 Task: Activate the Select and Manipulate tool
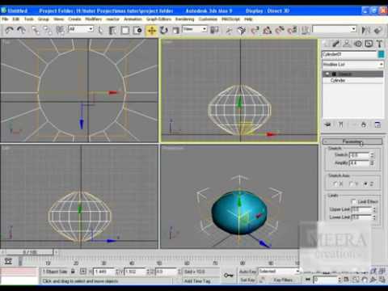pyautogui.click(x=229, y=30)
